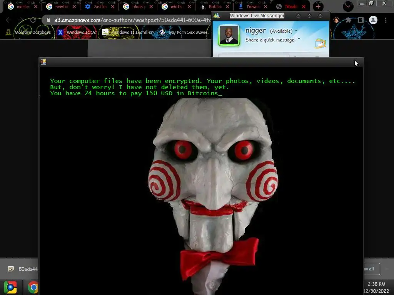The width and height of the screenshot is (394, 295).
Task: Click the Messenger profile picture
Action: point(229,35)
